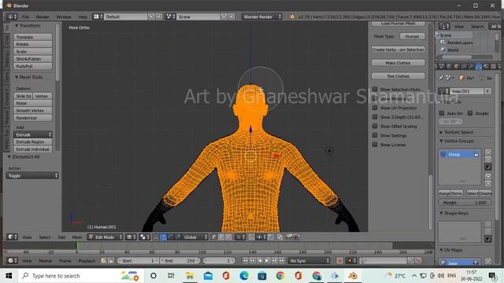Open the File menu
The image size is (504, 283).
25,17
